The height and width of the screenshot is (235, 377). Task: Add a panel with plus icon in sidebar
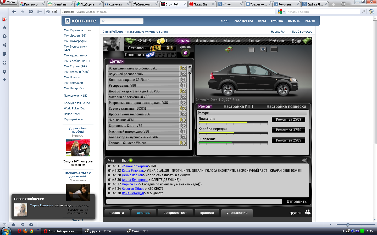pos(4,79)
